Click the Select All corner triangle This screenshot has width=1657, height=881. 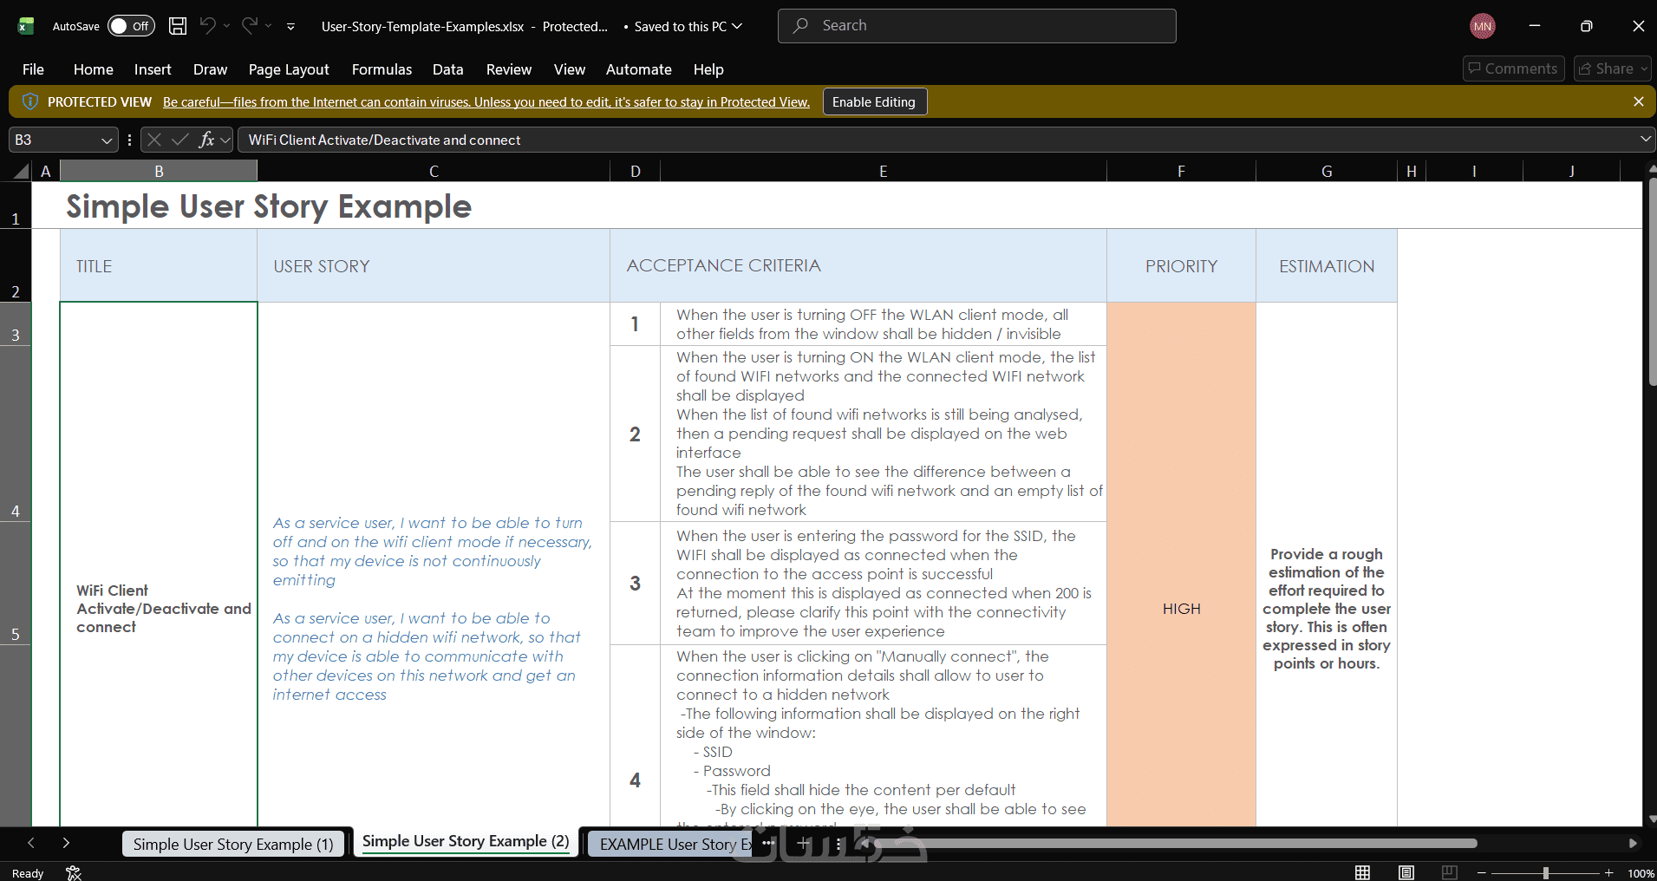point(22,172)
